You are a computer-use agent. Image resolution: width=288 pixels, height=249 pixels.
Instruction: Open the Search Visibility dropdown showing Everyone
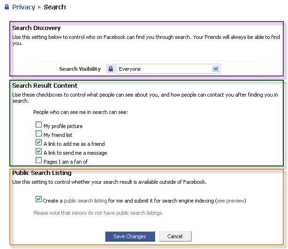164,69
